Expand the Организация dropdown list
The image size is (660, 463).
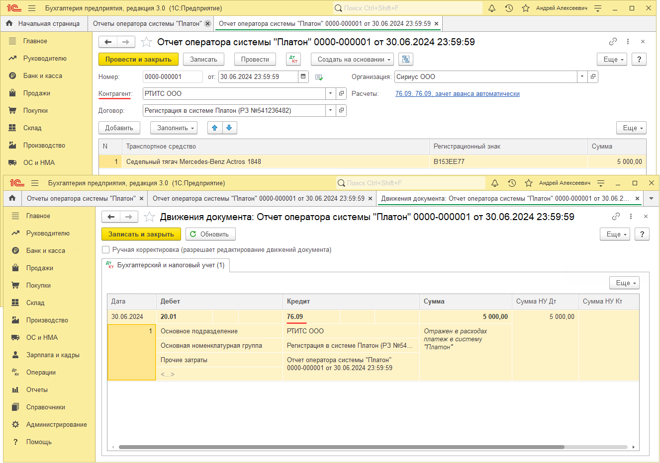582,77
